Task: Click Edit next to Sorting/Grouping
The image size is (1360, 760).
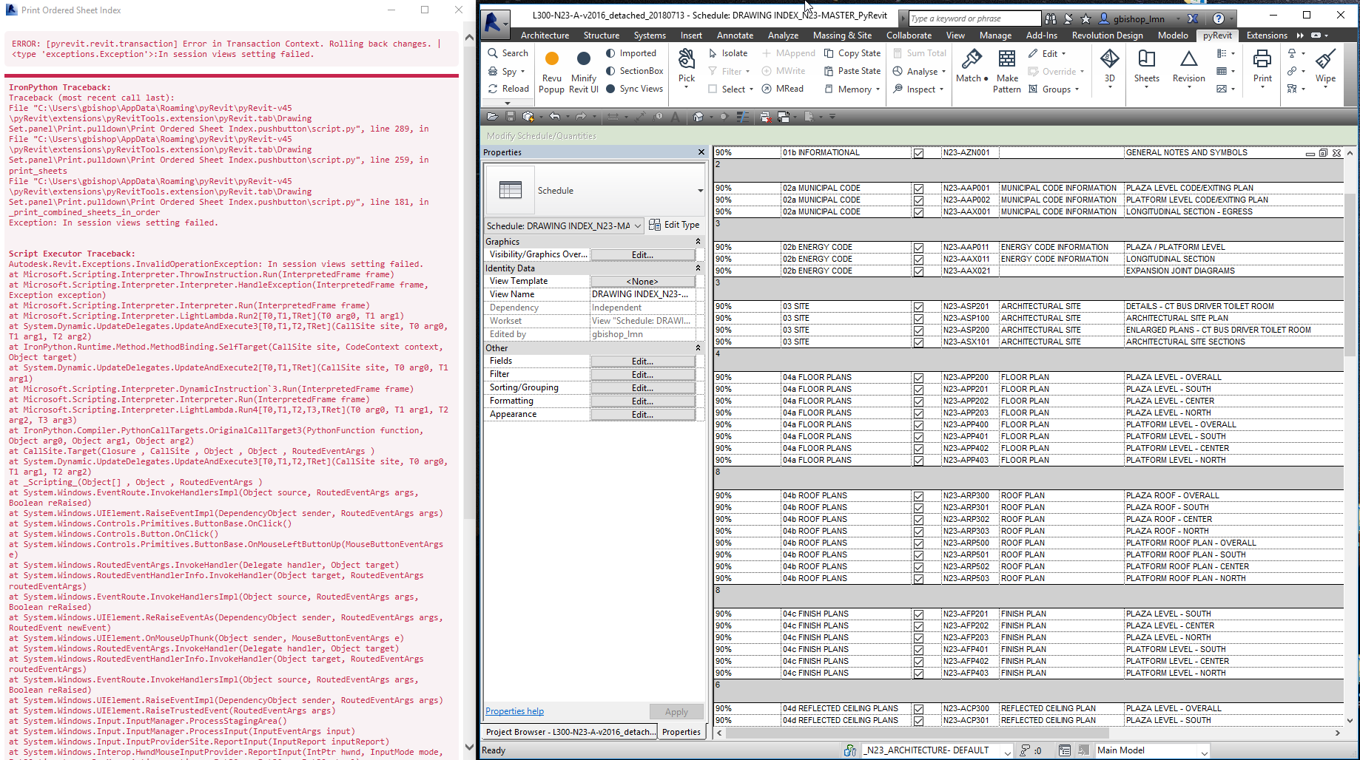Action: [641, 387]
